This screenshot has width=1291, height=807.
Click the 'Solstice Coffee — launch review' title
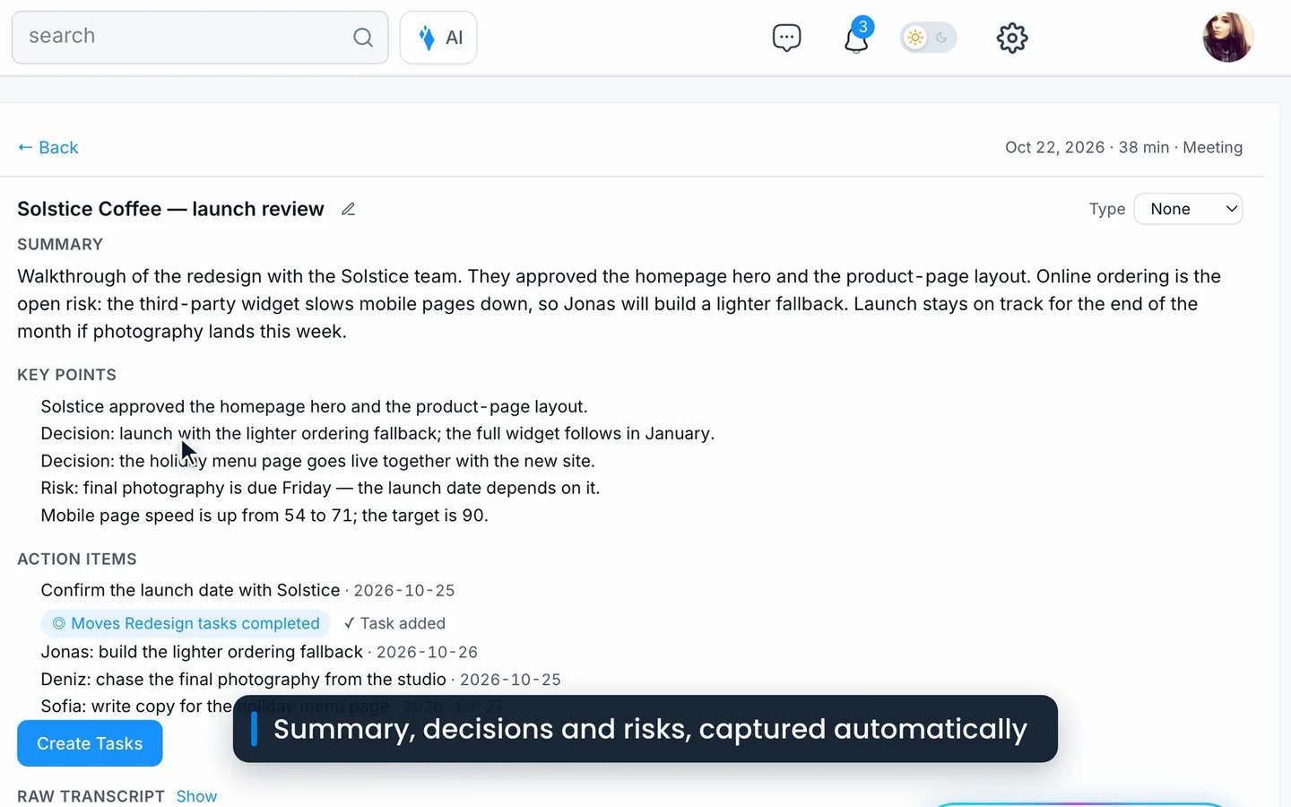pyautogui.click(x=170, y=209)
